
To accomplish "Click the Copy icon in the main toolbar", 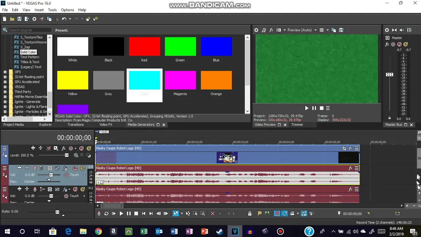I will pos(49,19).
